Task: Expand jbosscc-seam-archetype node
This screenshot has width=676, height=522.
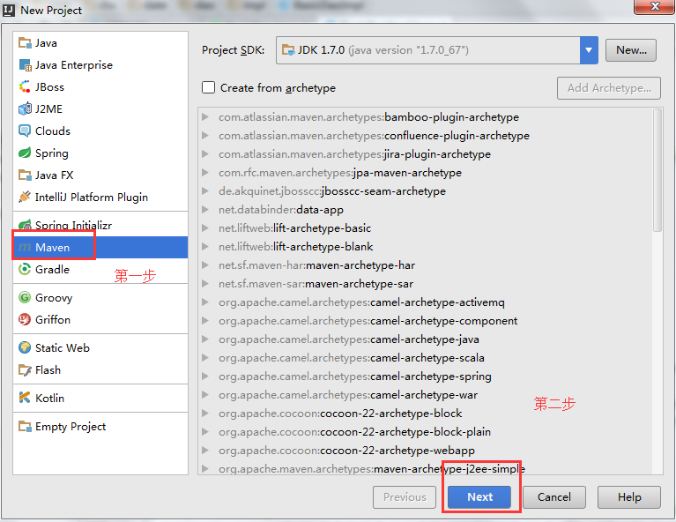Action: (205, 191)
